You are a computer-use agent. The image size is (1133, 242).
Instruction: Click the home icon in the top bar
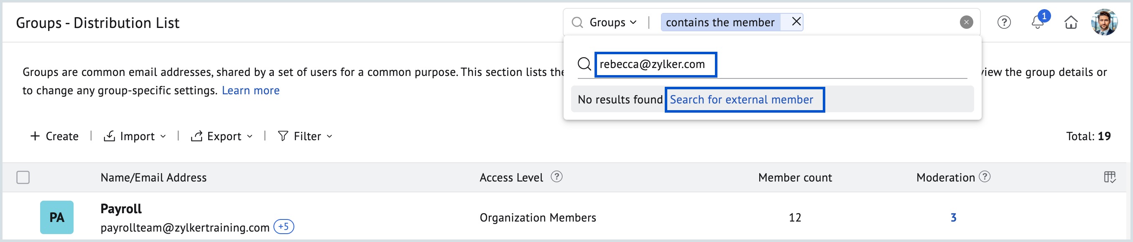(1072, 22)
